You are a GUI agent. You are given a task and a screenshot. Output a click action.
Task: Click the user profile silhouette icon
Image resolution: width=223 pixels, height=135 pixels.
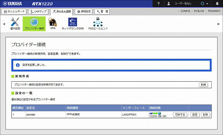pos(168,4)
